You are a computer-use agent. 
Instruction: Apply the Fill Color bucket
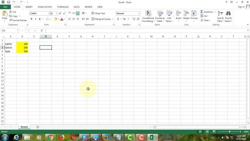pyautogui.click(x=55, y=19)
